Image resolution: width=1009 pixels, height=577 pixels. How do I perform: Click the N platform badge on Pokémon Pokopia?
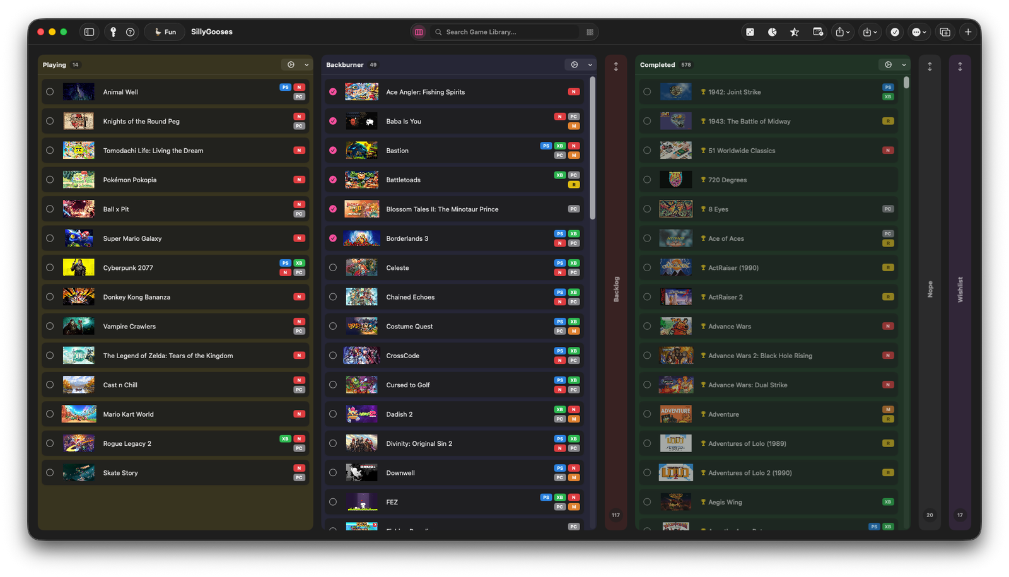300,180
